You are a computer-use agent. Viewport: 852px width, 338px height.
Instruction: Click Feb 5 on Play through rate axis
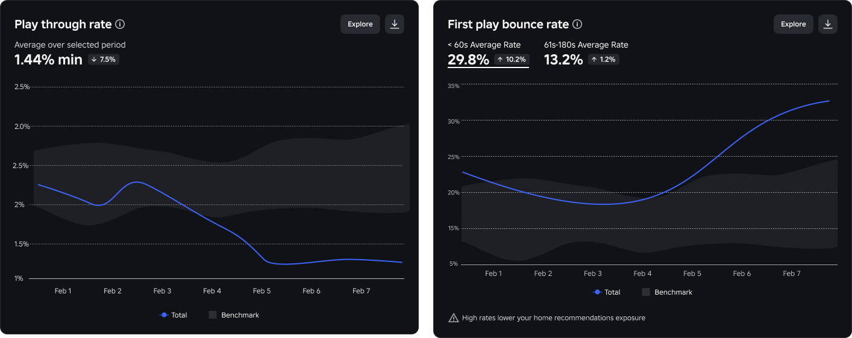click(262, 291)
